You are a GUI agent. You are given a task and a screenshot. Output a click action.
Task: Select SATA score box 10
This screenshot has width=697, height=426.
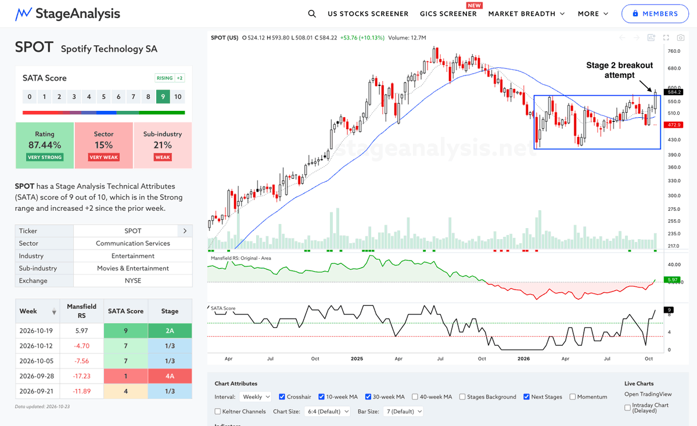click(178, 97)
